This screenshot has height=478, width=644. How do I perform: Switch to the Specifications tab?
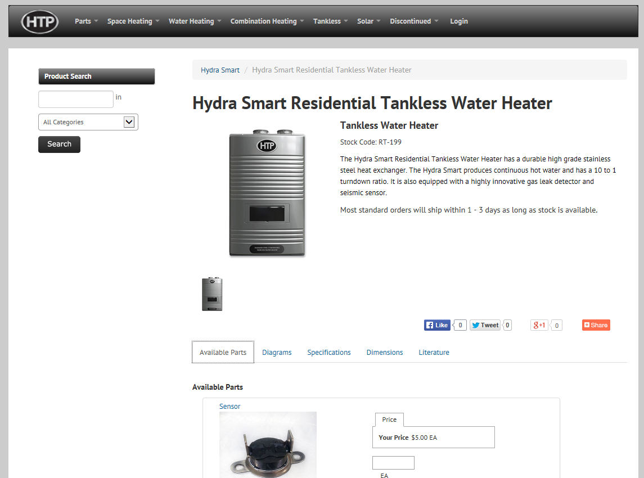[x=329, y=352]
